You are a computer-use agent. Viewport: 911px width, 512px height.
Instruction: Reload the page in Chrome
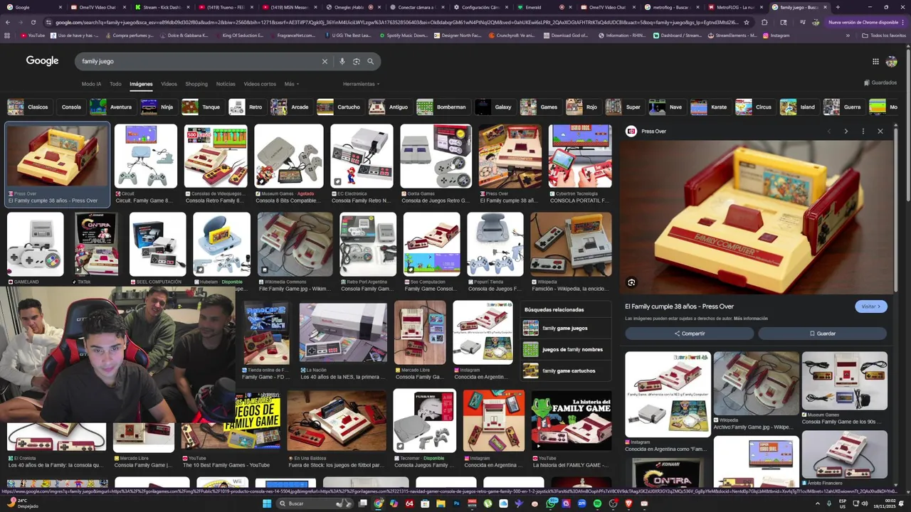(x=33, y=22)
